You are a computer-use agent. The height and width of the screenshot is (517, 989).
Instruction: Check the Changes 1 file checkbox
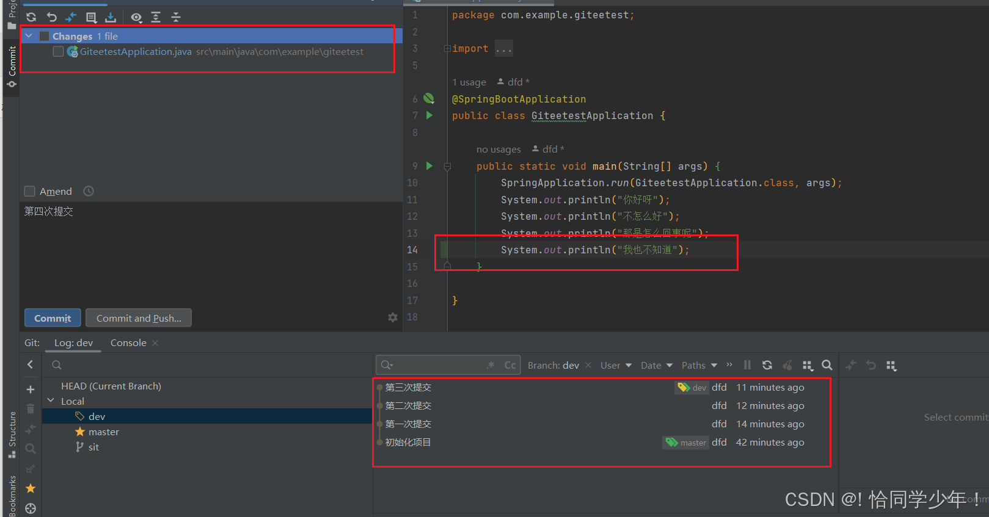tap(44, 36)
